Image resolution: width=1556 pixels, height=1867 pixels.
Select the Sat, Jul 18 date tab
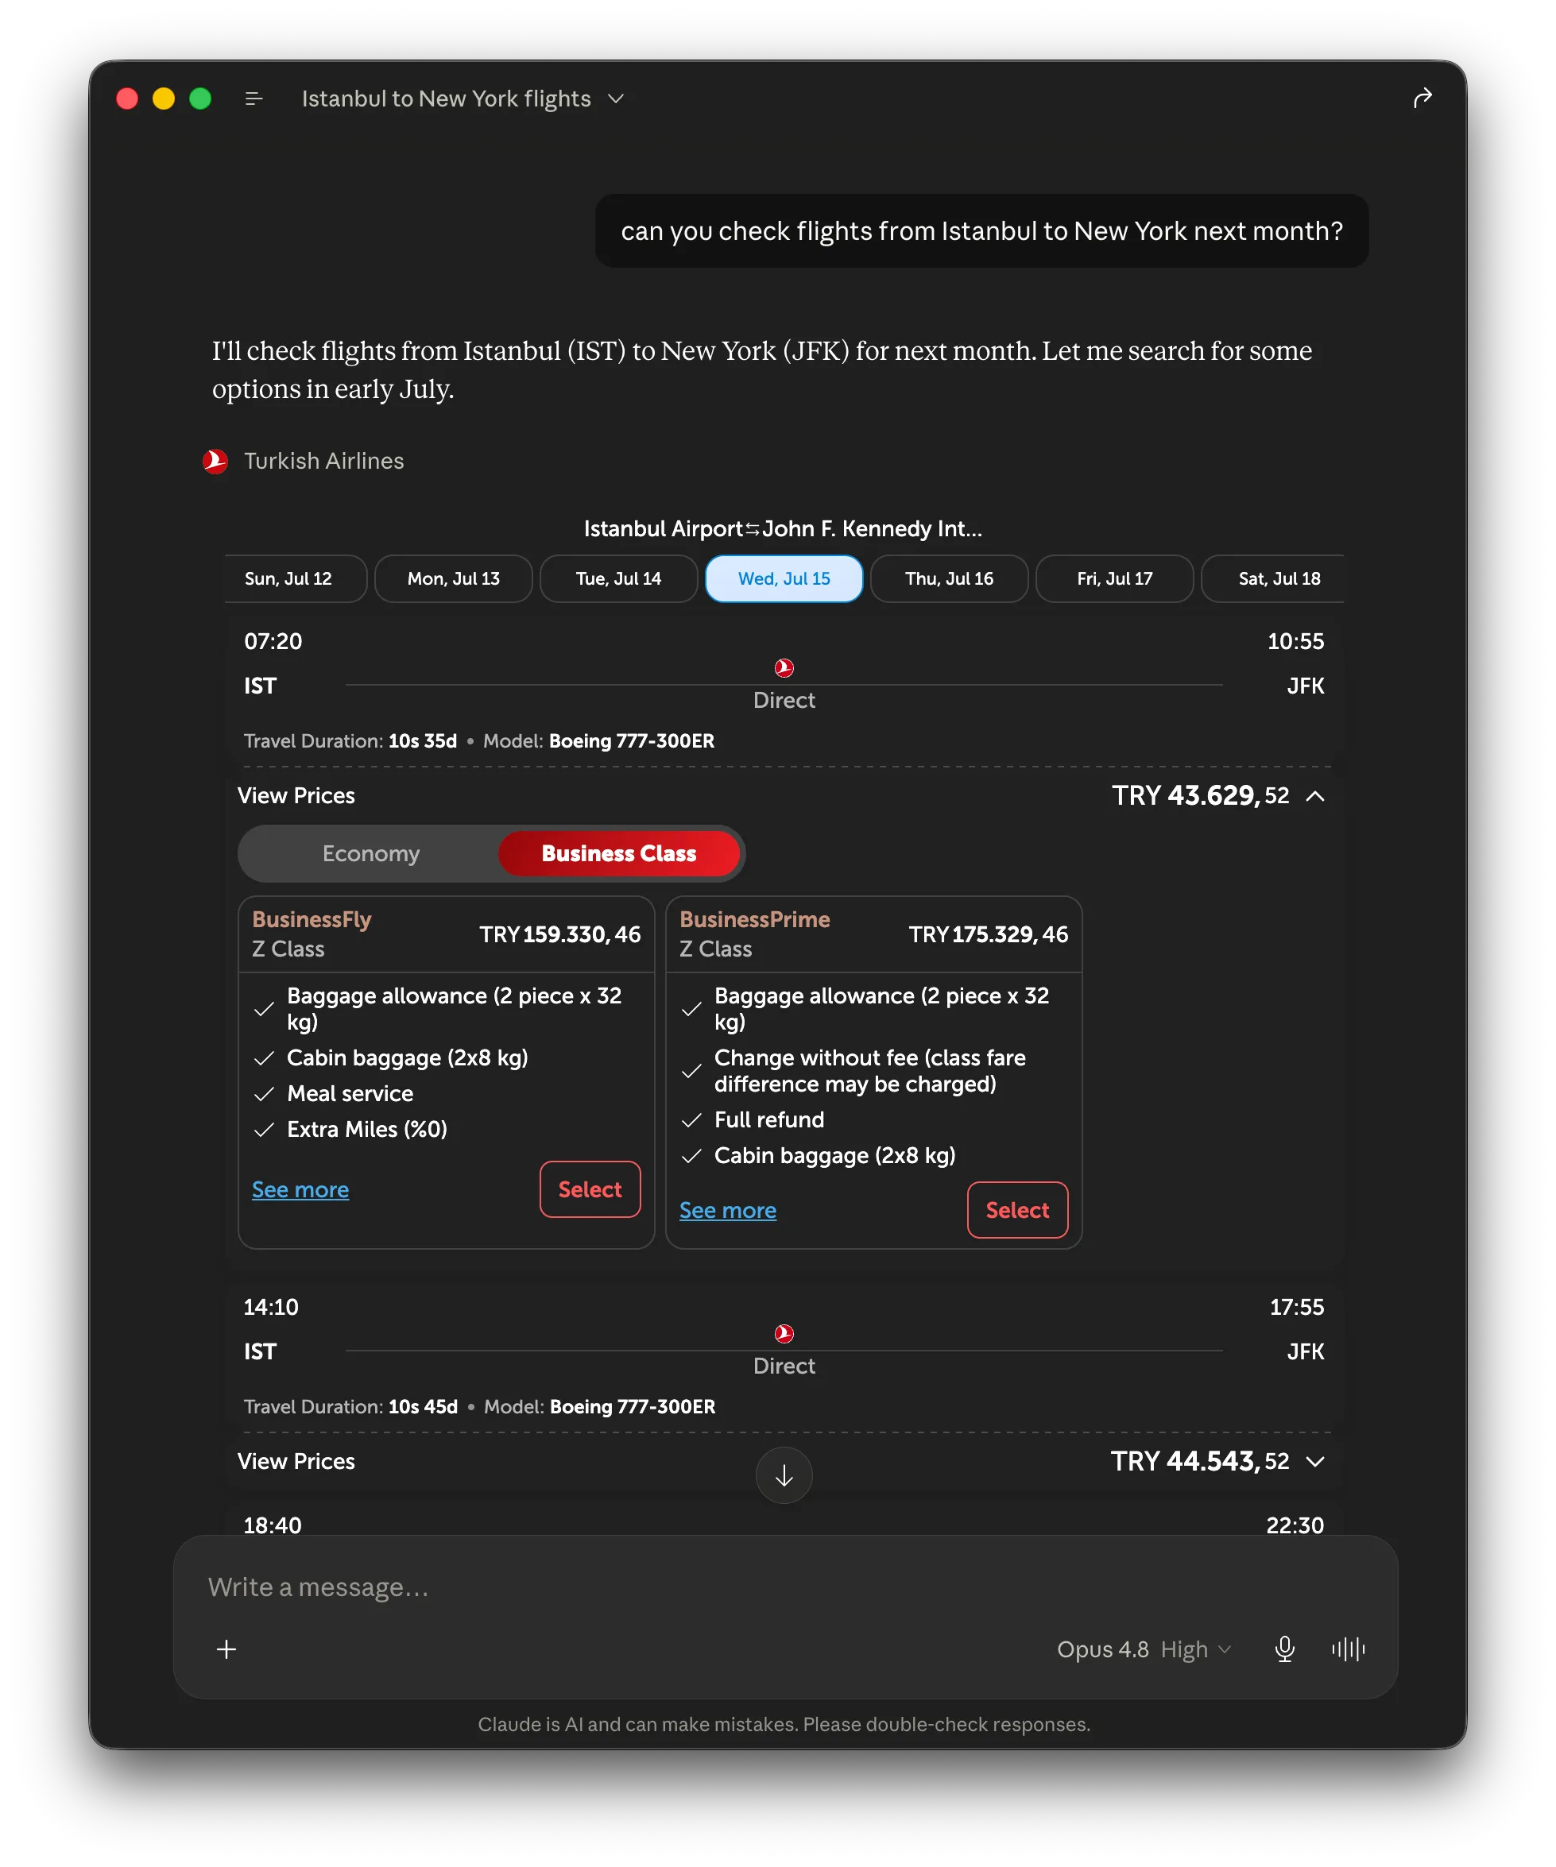pos(1274,578)
